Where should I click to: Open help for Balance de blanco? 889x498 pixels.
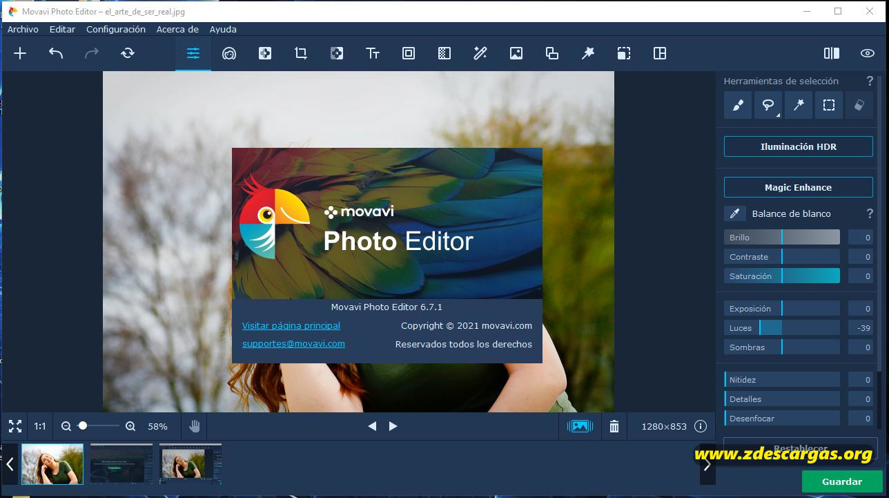pyautogui.click(x=870, y=213)
